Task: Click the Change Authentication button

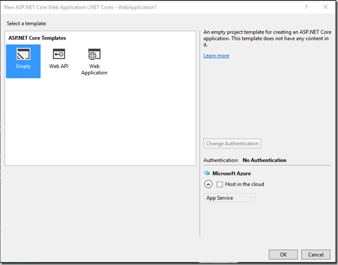Action: [x=232, y=143]
